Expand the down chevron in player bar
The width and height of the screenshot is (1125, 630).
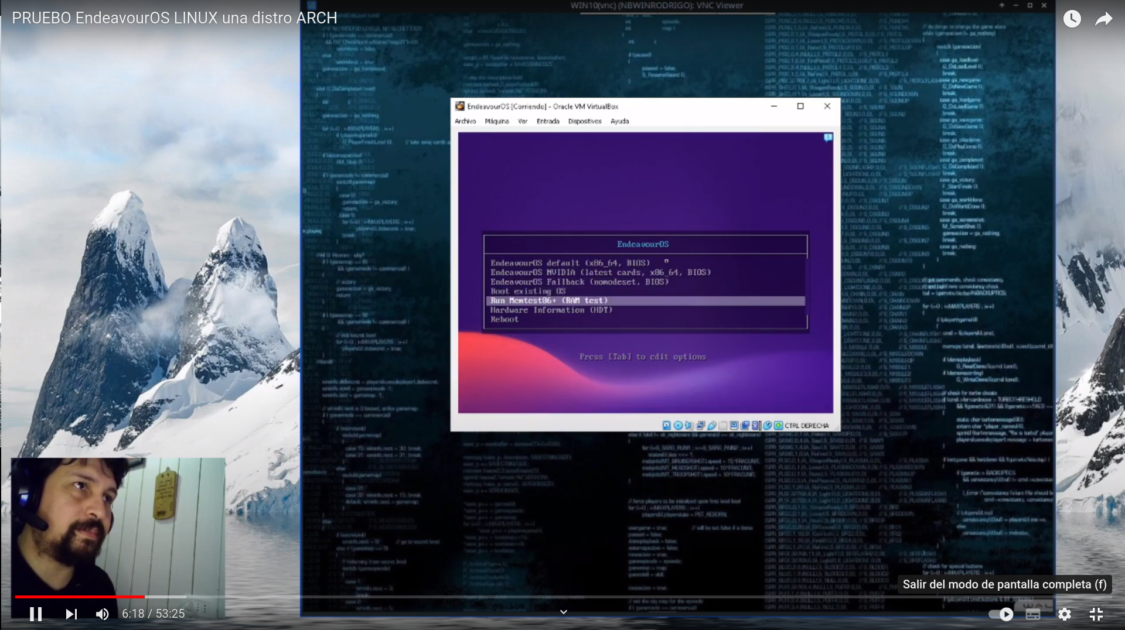(x=564, y=612)
